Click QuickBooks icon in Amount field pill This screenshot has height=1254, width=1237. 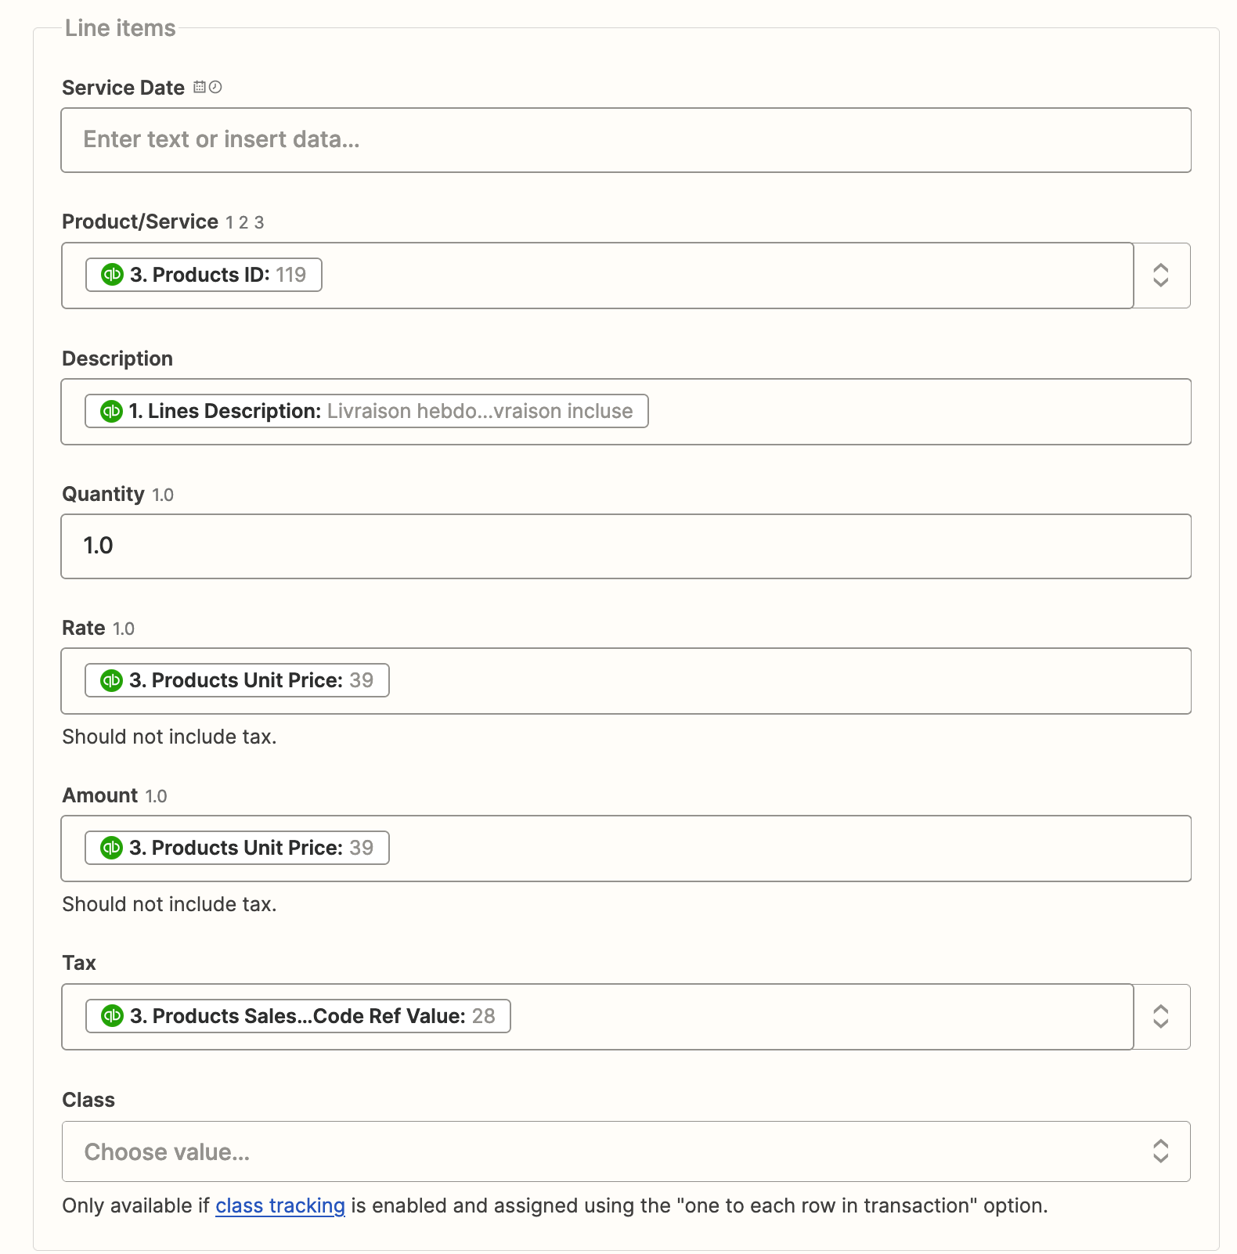click(x=111, y=848)
